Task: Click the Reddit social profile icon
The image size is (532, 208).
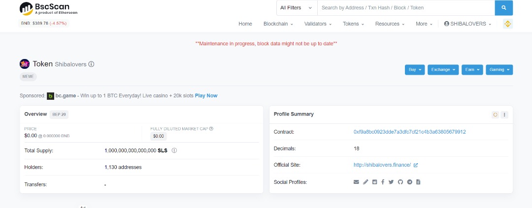Action: (x=374, y=182)
